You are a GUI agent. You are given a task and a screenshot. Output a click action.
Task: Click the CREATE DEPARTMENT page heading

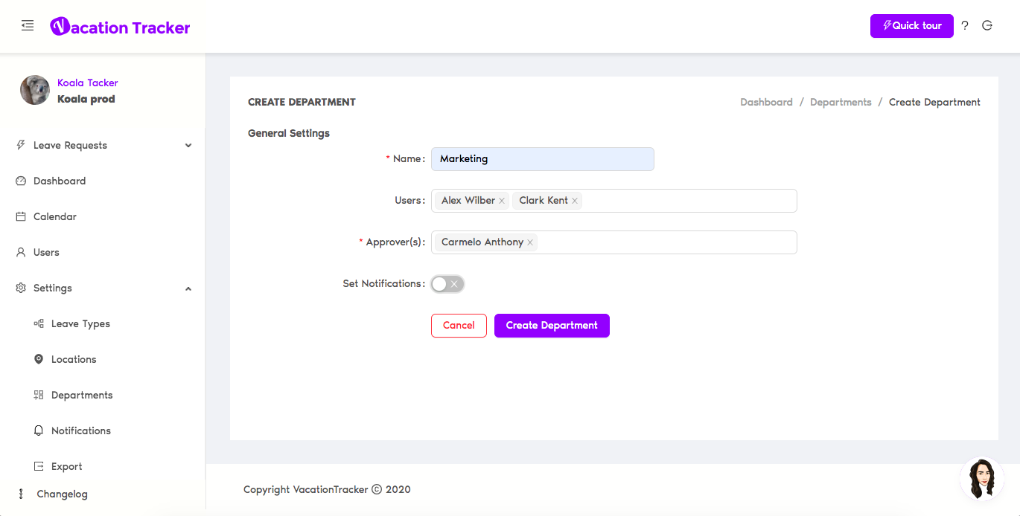pyautogui.click(x=302, y=102)
